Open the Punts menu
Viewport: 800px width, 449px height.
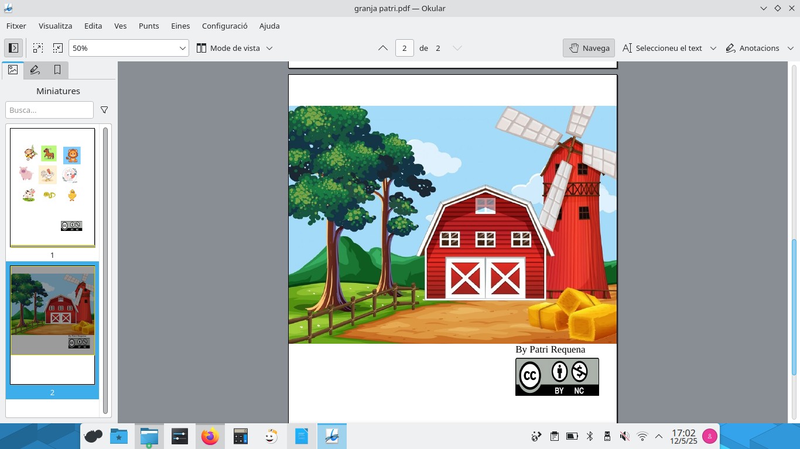coord(149,26)
